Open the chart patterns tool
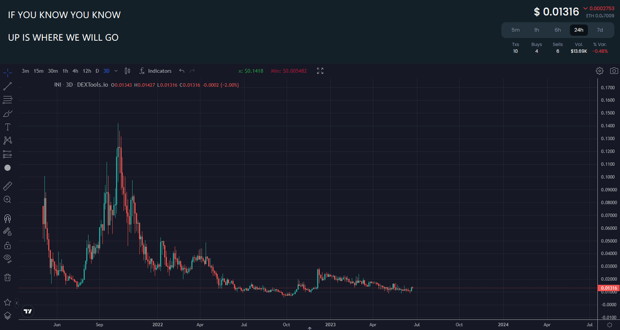The height and width of the screenshot is (330, 620). pos(7,140)
